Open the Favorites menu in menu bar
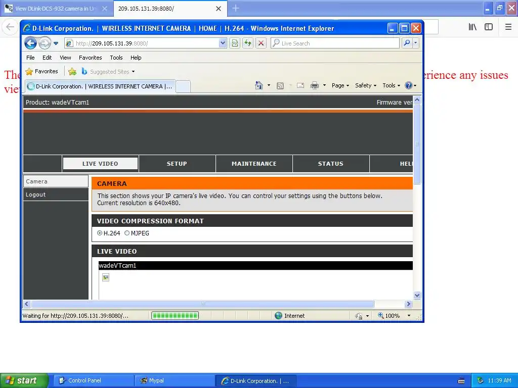Viewport: 518px width, 388px height. [x=90, y=58]
